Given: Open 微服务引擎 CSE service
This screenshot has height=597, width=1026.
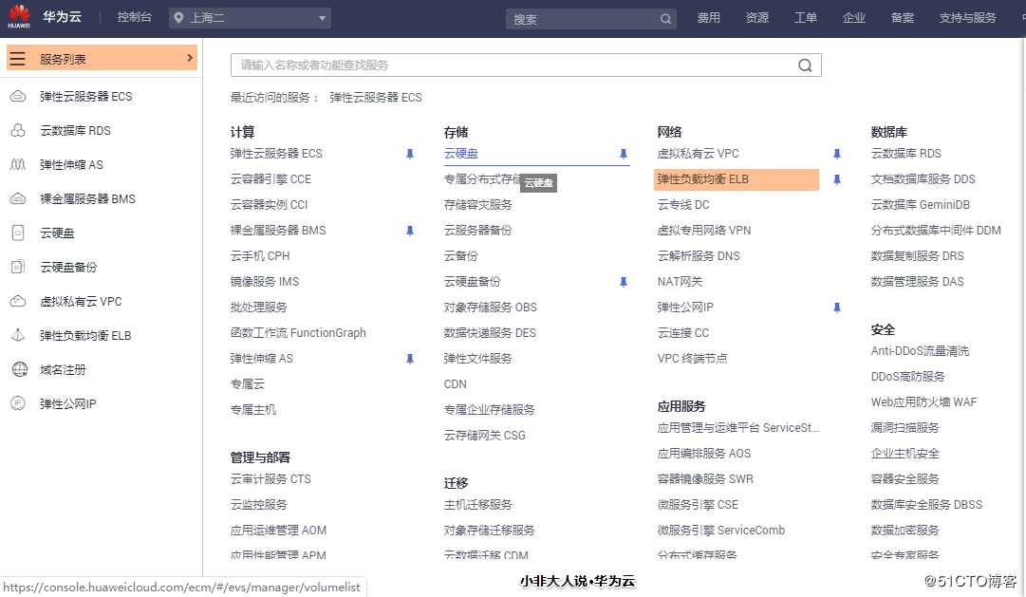Looking at the screenshot, I should (698, 505).
